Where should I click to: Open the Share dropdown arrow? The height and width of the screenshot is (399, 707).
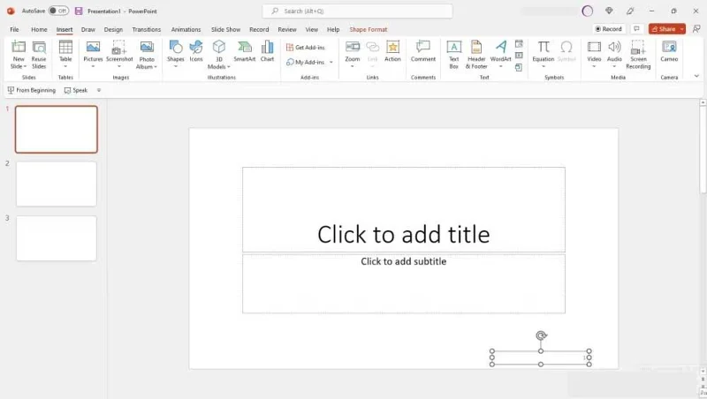(x=681, y=29)
